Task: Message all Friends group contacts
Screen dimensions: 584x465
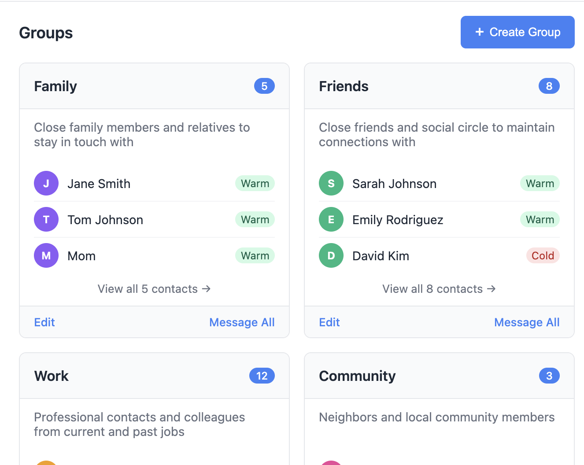Action: (527, 322)
